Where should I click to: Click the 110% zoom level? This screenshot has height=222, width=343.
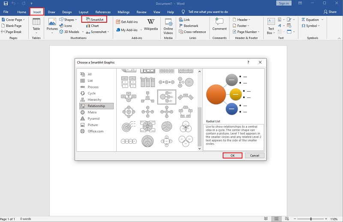point(334,219)
